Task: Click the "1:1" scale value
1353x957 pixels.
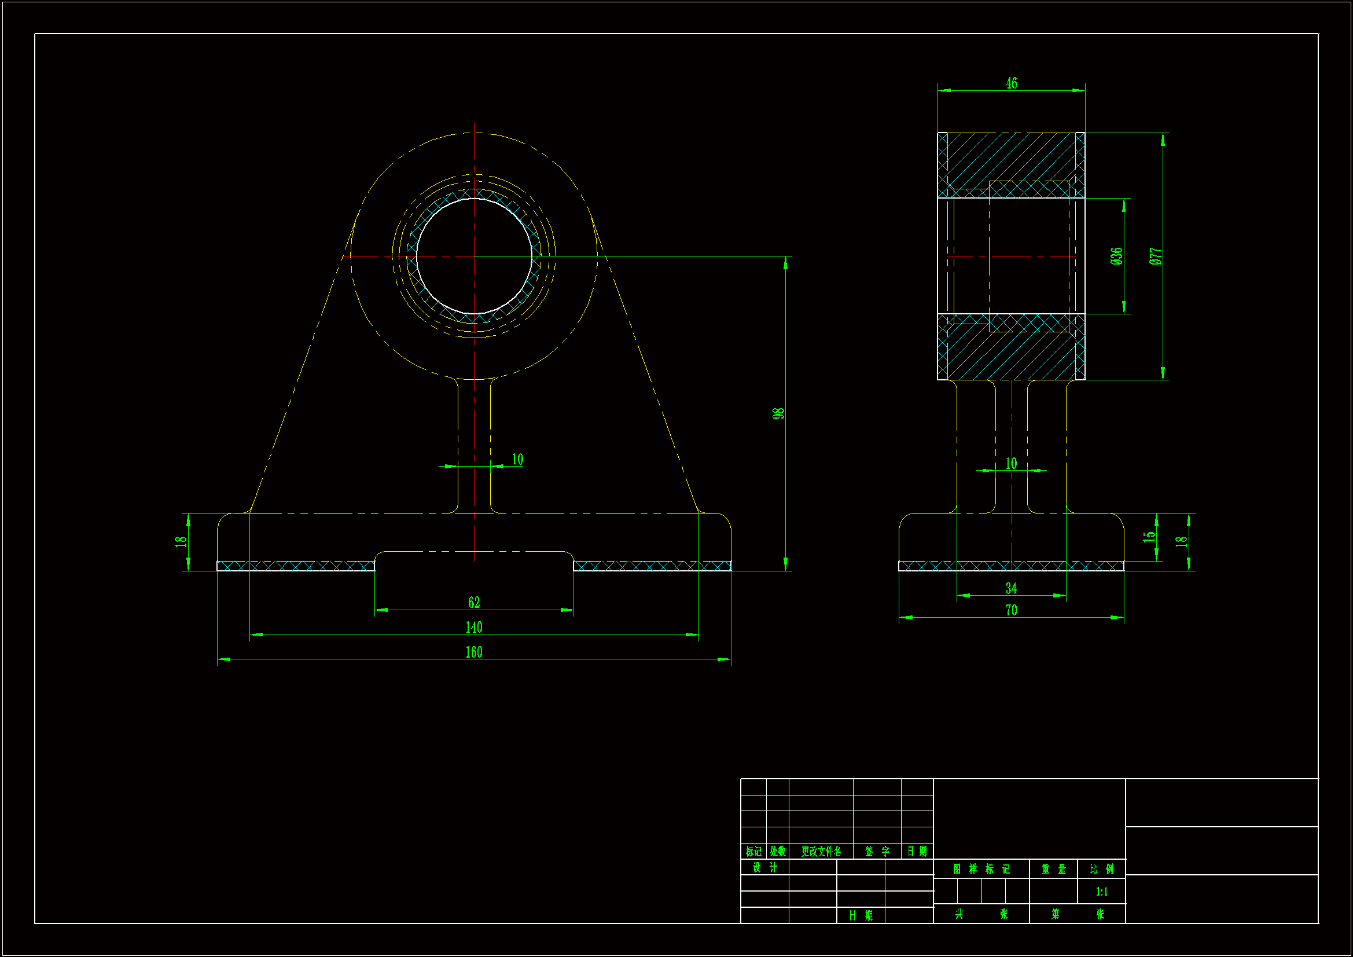Action: (x=1101, y=892)
